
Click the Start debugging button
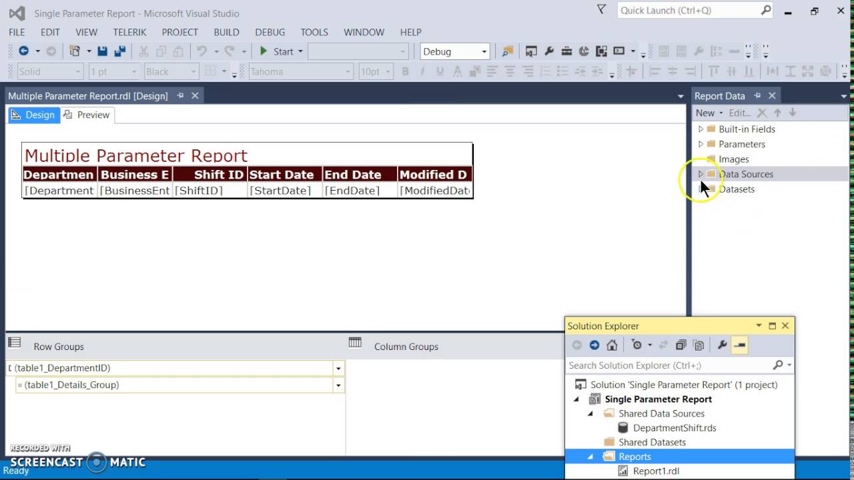click(277, 51)
